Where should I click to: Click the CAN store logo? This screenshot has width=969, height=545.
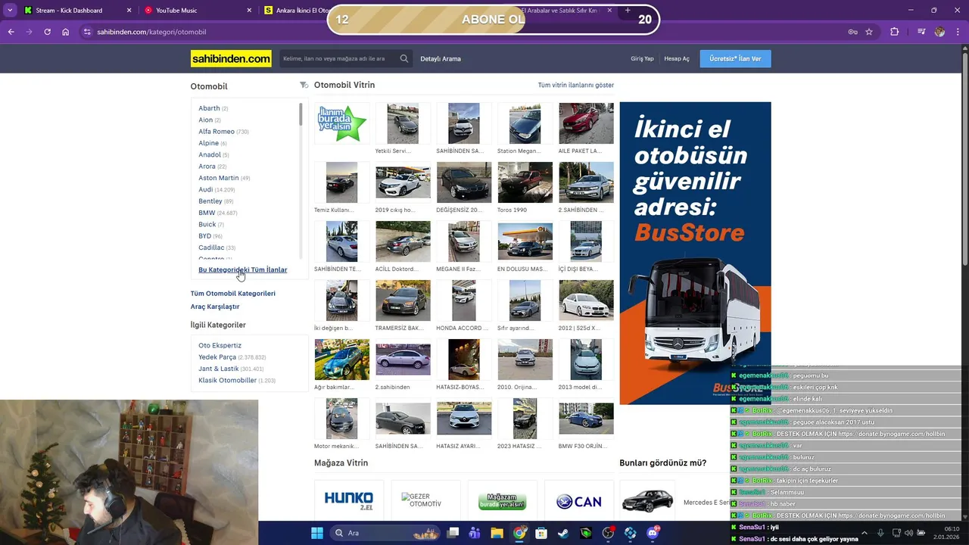point(578,501)
